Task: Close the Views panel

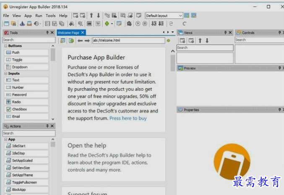Action: [230, 33]
